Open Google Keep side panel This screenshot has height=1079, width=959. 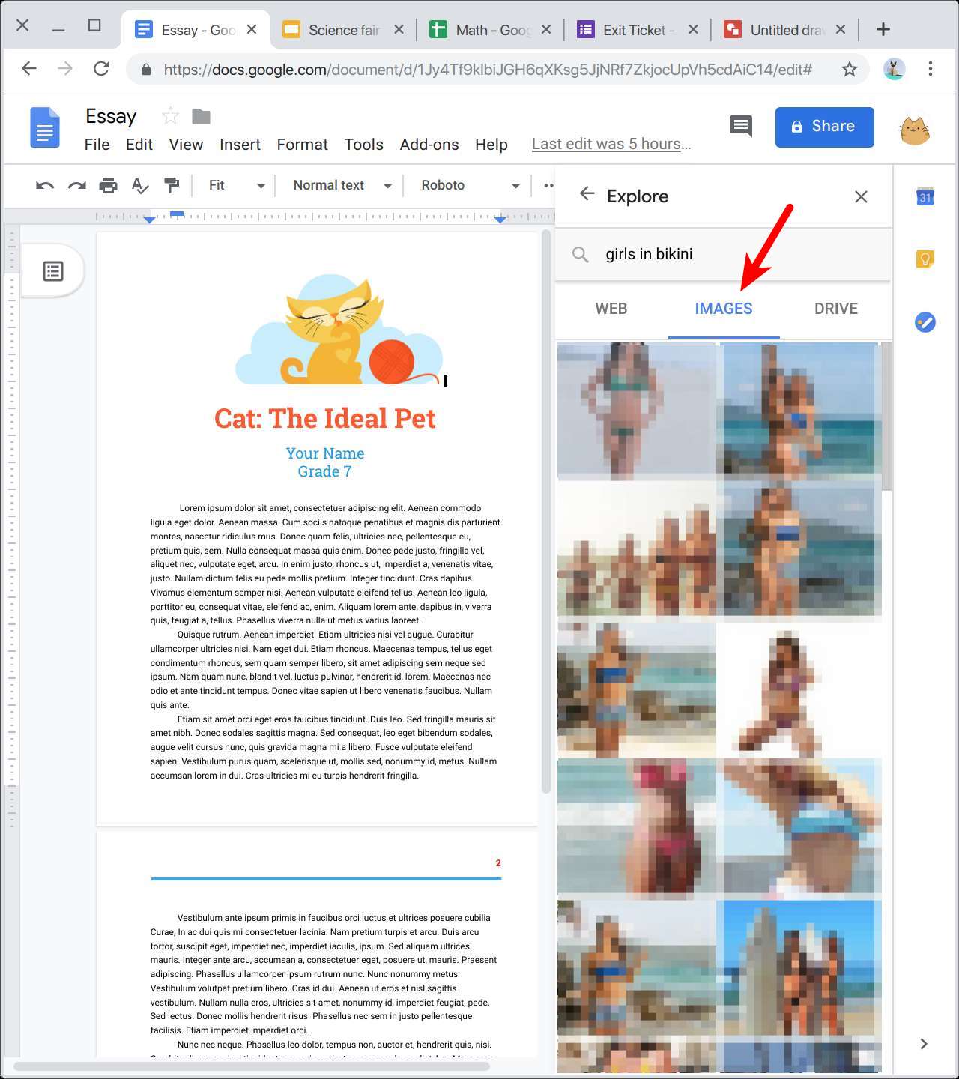(x=925, y=259)
